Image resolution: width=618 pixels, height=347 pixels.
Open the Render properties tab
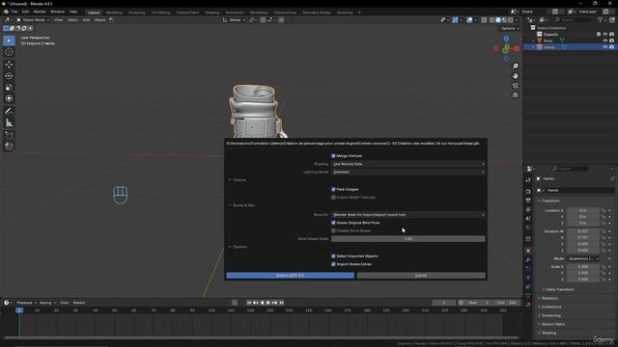coord(528,192)
